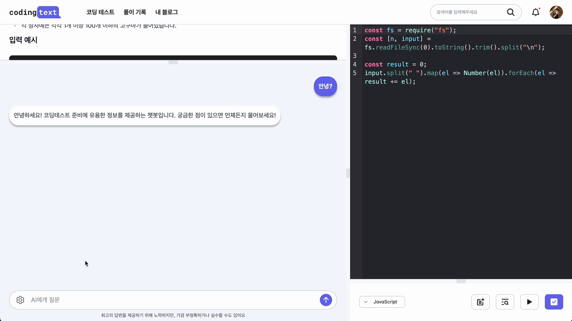Click the disclaimer text below chat input
Screen dimensions: 572x321
(173, 315)
